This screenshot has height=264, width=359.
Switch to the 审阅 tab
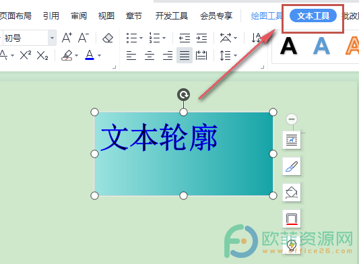79,15
